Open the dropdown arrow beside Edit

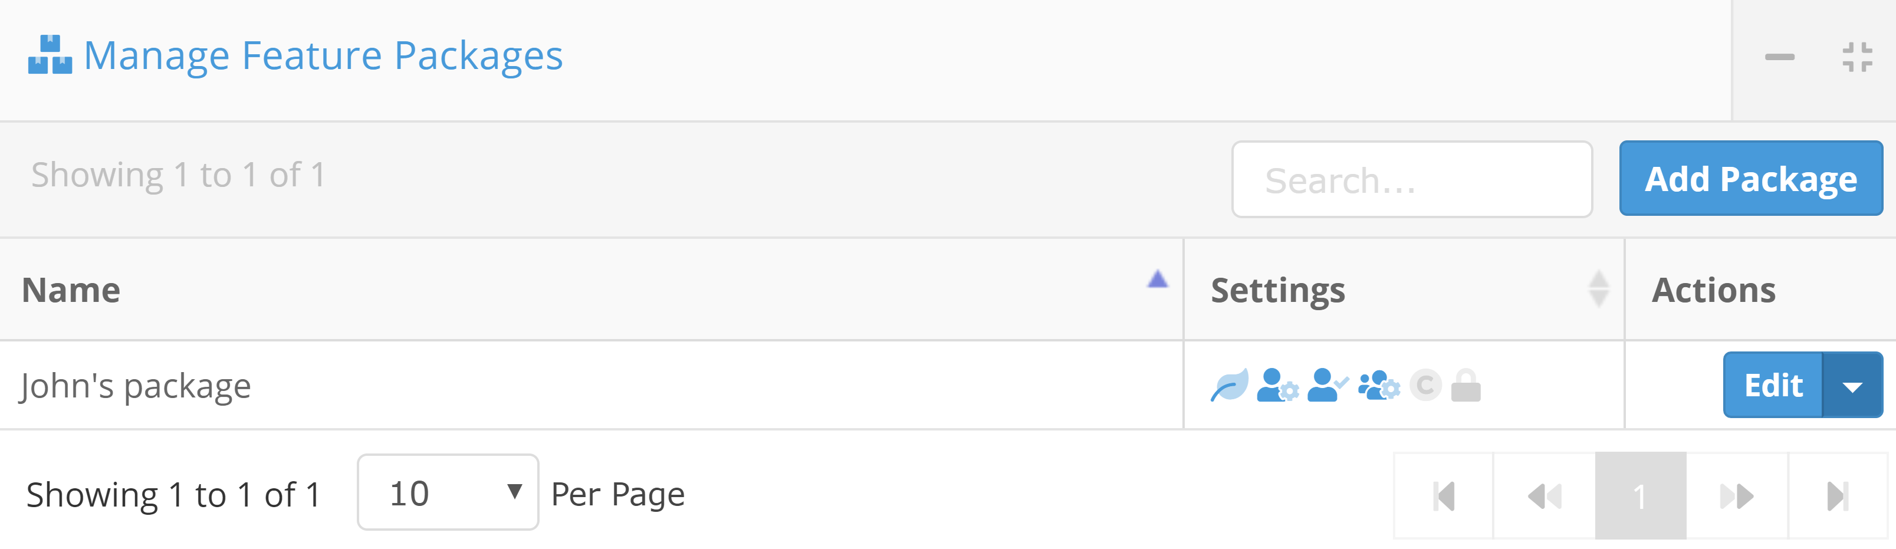coord(1852,386)
